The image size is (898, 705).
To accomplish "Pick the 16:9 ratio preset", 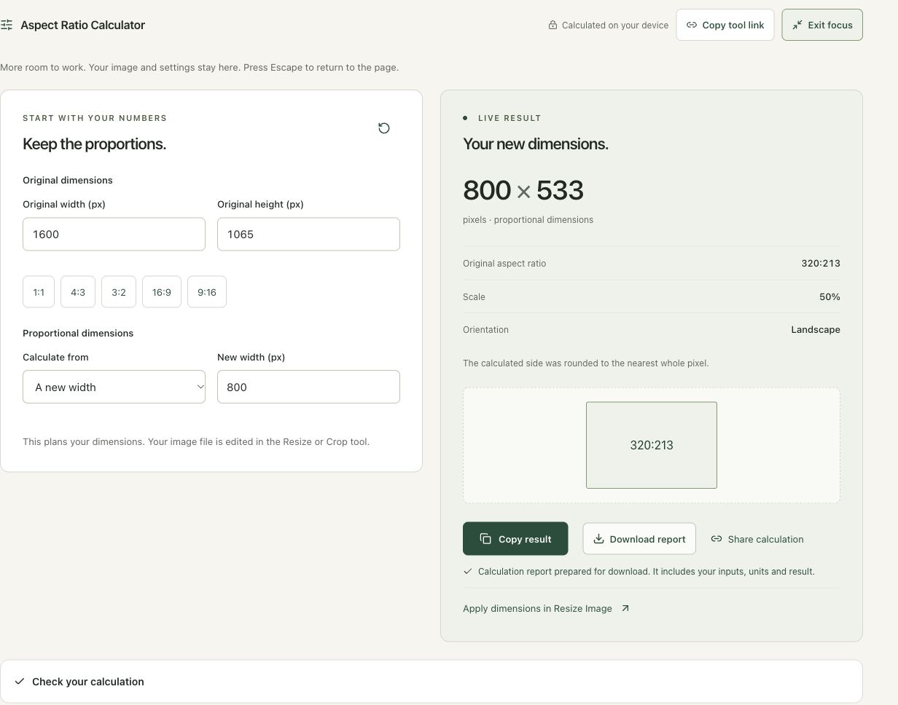I will click(162, 292).
